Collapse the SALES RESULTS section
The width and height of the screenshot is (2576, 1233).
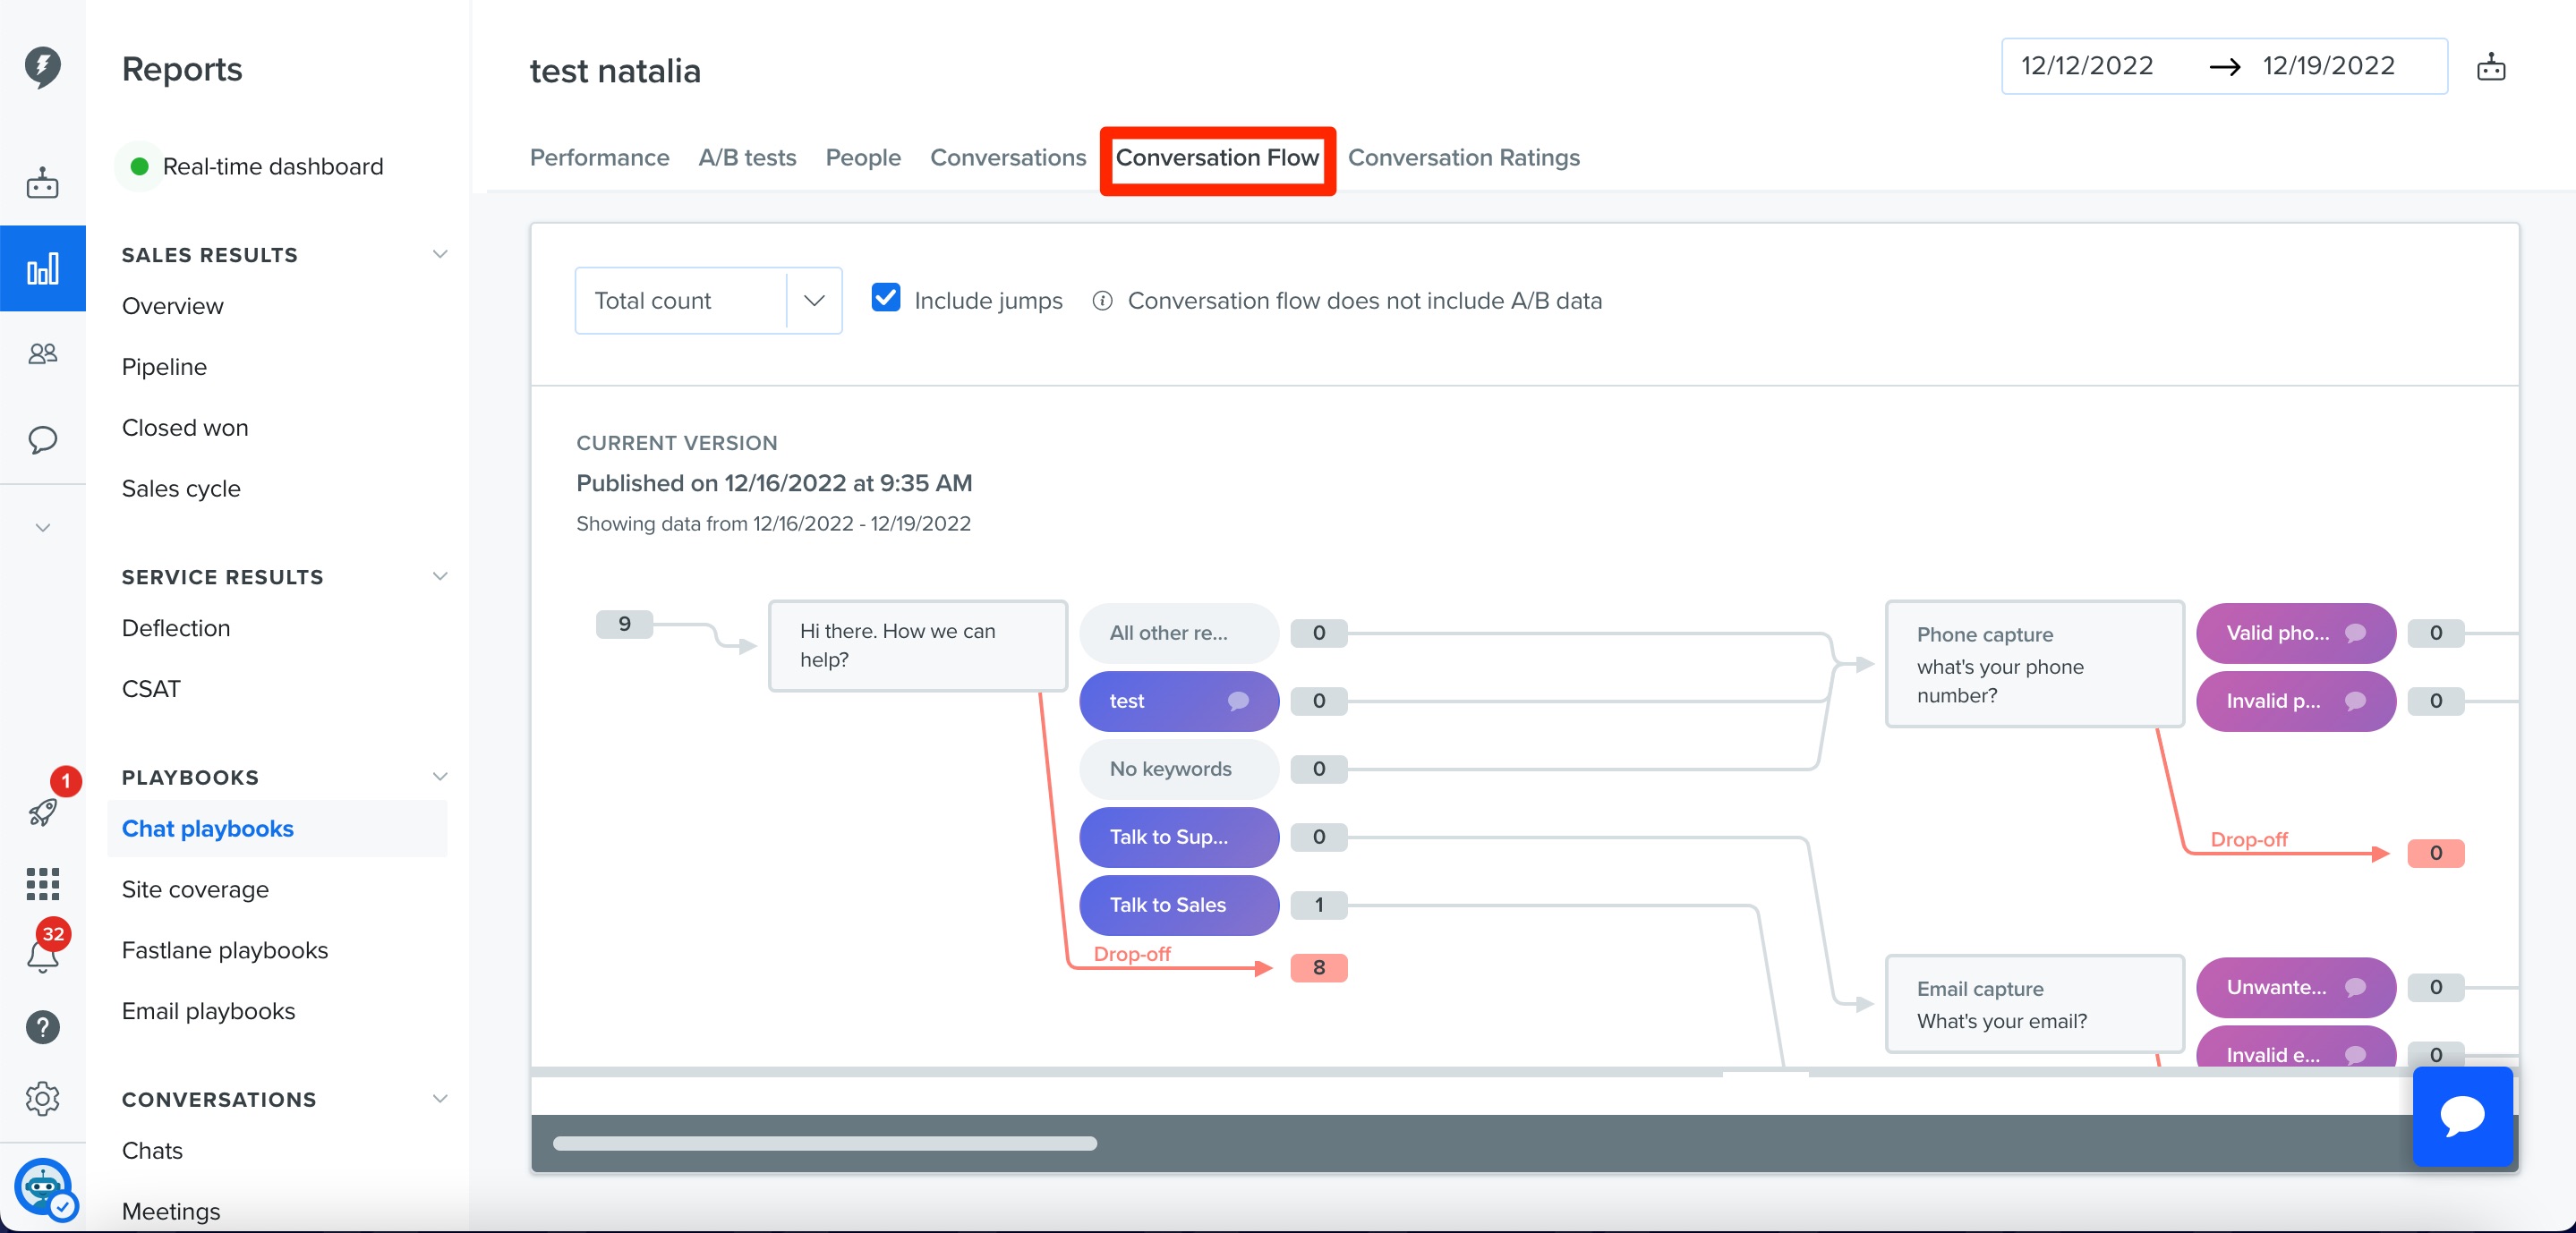click(x=440, y=254)
